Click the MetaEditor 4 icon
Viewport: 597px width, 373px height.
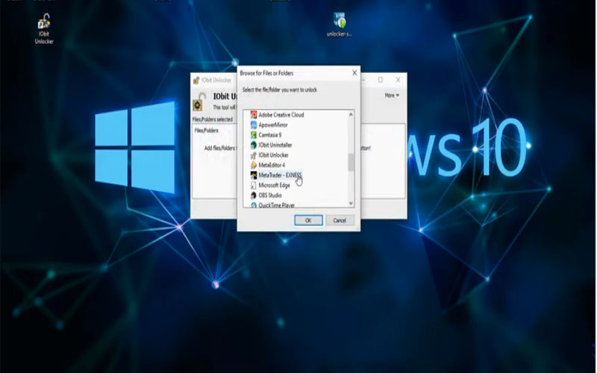(x=254, y=165)
